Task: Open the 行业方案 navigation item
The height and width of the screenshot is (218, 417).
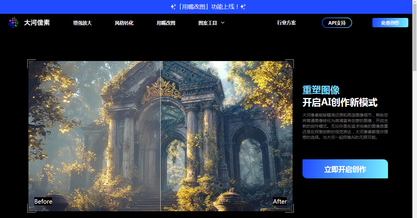Action: point(287,23)
